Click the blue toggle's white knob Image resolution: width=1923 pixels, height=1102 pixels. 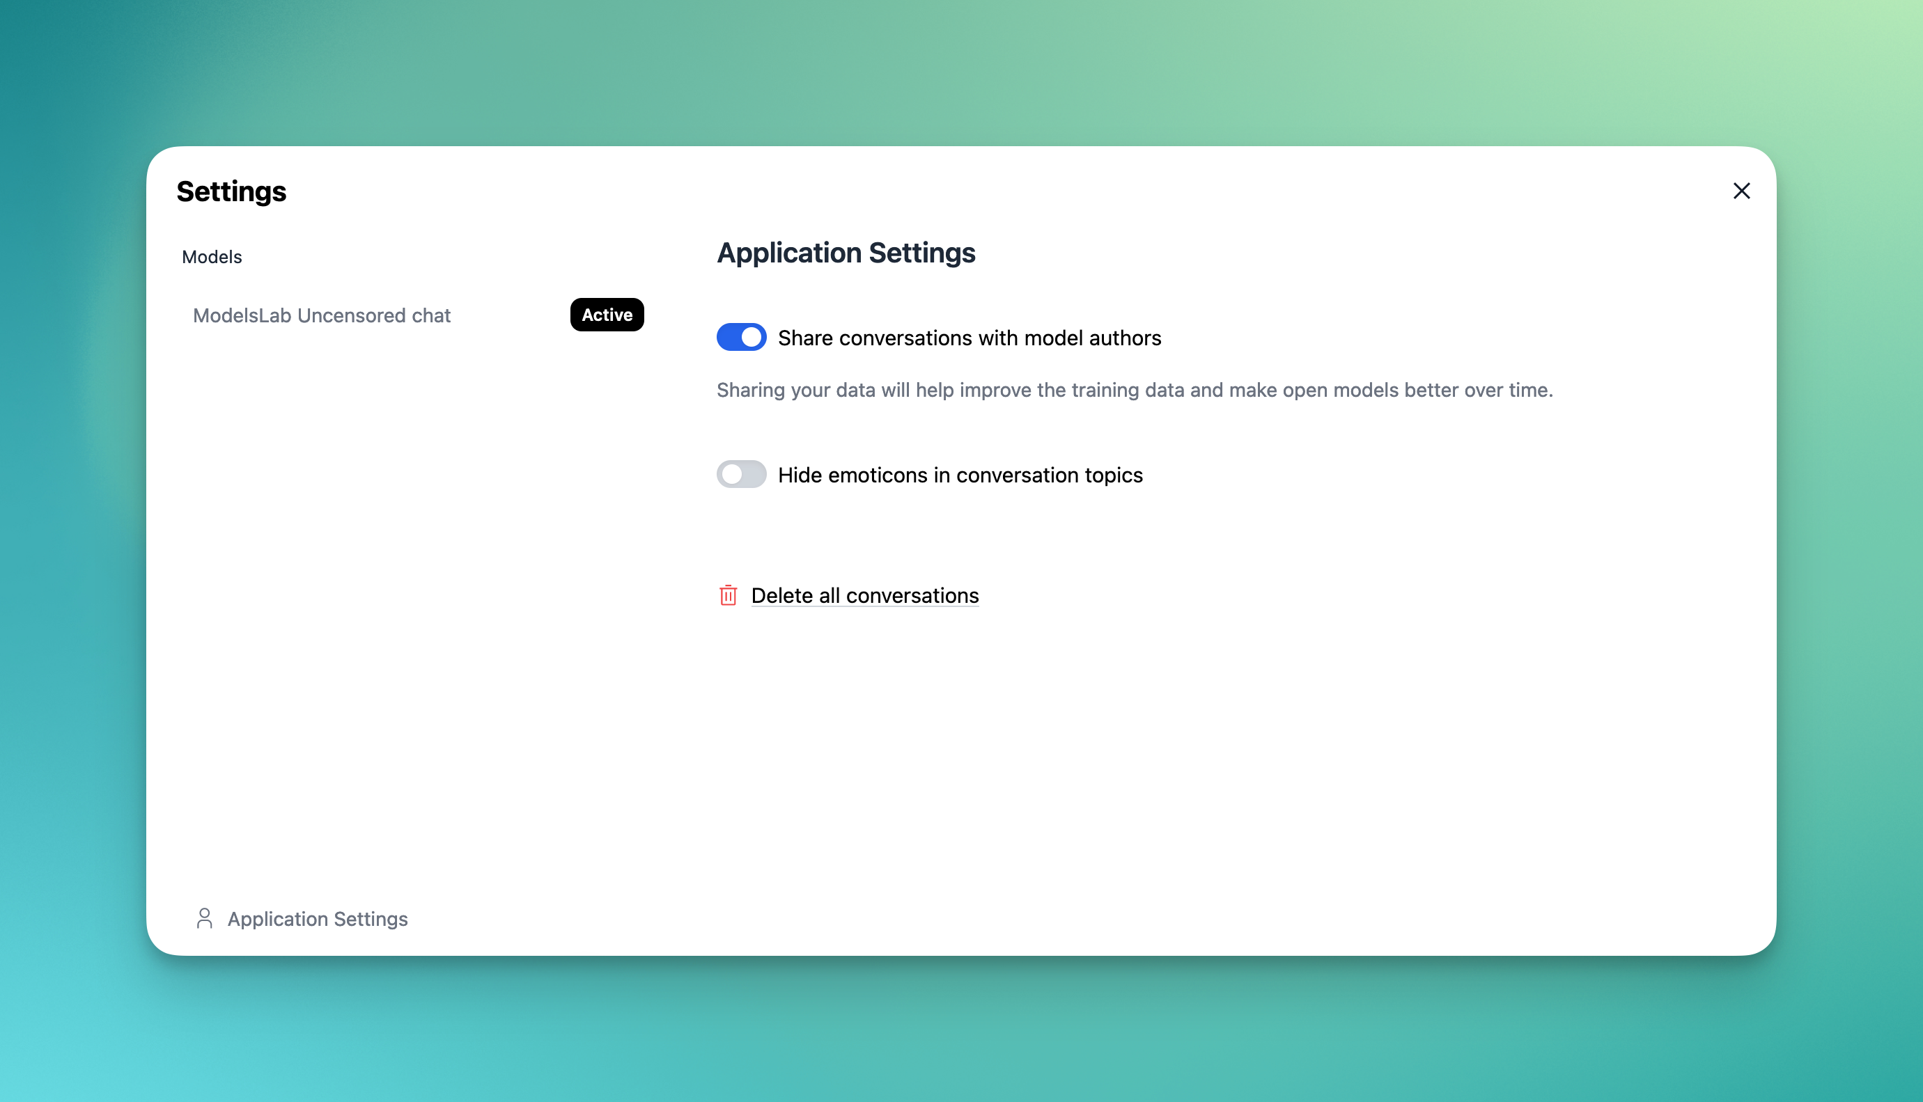[x=751, y=338]
